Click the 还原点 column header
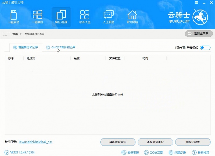The height and width of the screenshot is (156, 215). click(31, 58)
